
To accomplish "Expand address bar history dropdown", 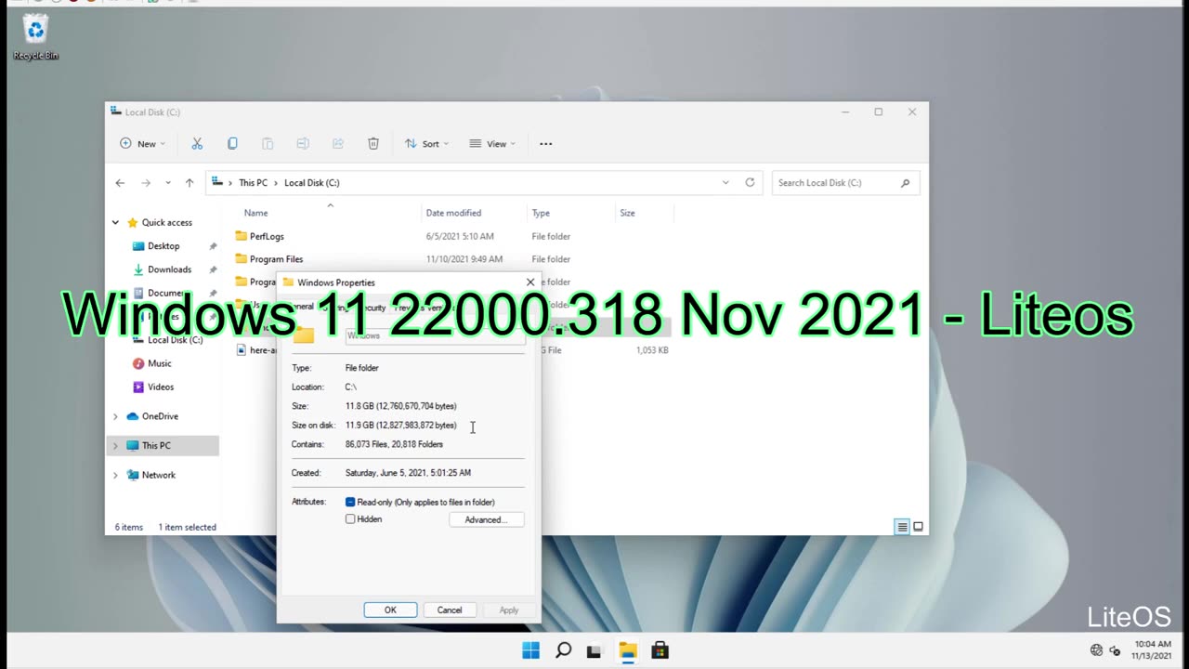I will coord(725,183).
